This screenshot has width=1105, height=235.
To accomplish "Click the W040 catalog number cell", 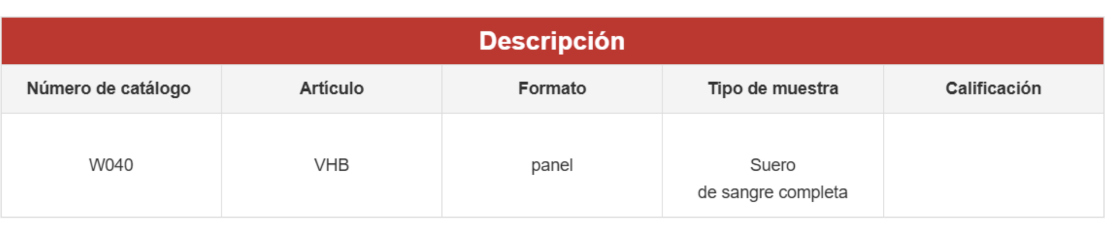I will click(x=111, y=165).
